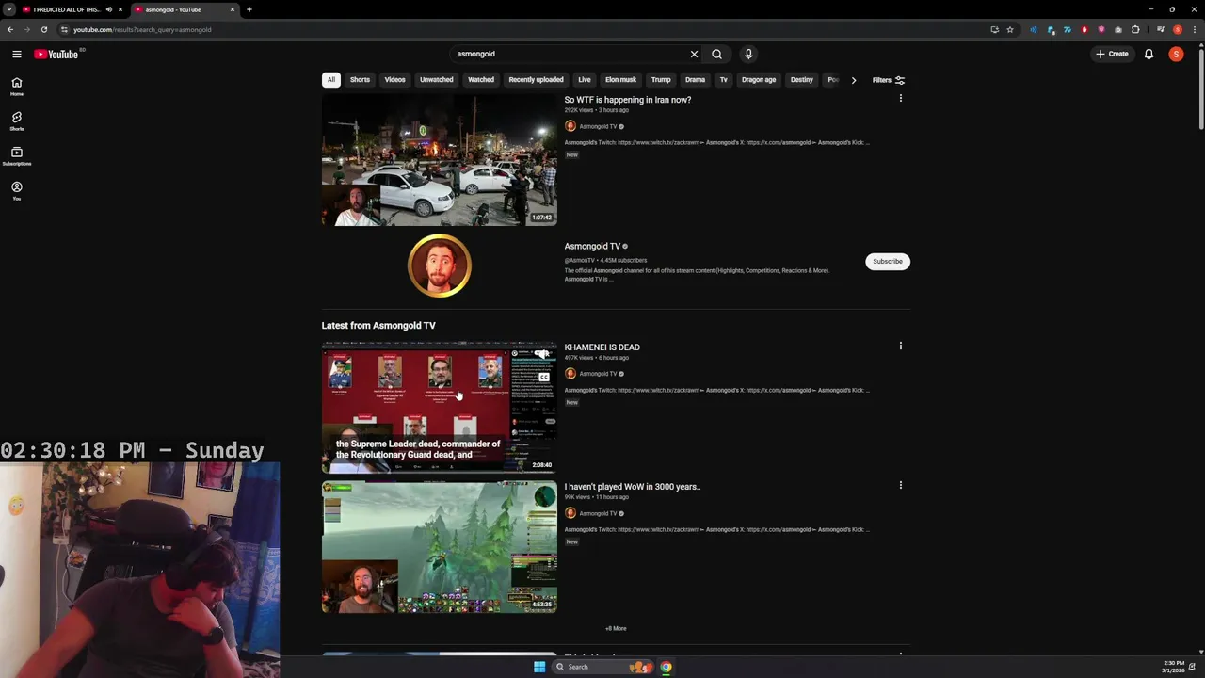Select the Drama filter chip
This screenshot has height=678, width=1205.
695,80
